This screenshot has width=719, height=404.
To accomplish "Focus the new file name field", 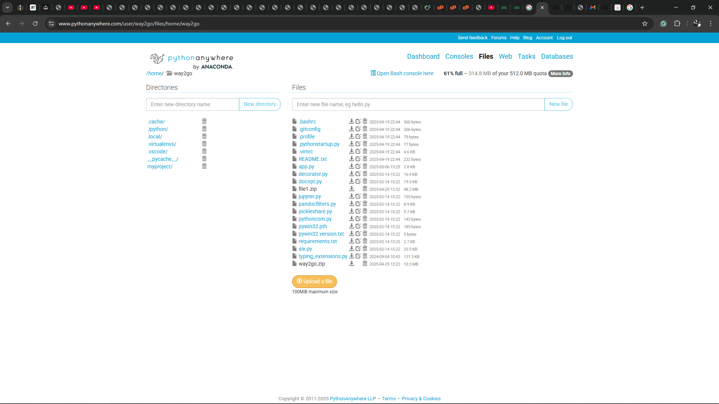I will click(418, 104).
